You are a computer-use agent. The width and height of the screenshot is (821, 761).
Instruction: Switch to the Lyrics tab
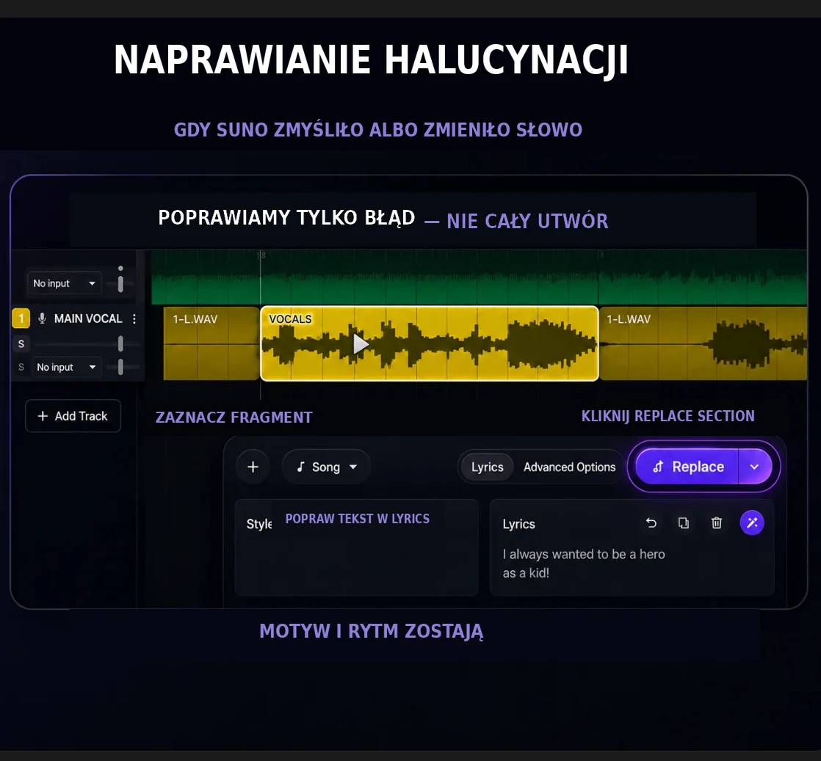(487, 467)
